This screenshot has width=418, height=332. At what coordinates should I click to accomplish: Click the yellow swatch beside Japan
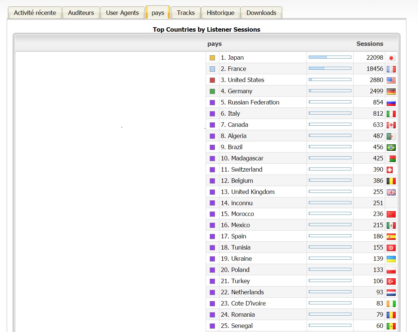pyautogui.click(x=212, y=58)
